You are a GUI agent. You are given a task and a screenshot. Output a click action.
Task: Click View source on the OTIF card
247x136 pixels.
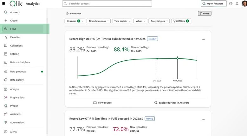point(102,103)
